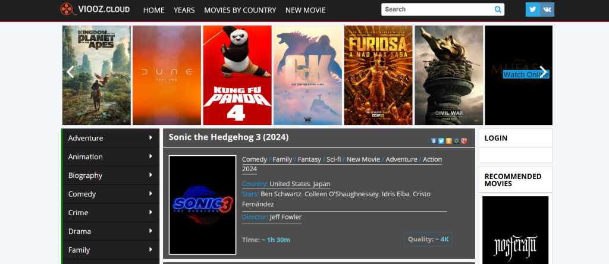Share Sonic movie on Twitter

pyautogui.click(x=441, y=141)
